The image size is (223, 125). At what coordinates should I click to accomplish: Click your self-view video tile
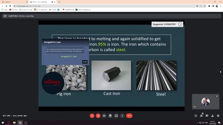coord(206,102)
